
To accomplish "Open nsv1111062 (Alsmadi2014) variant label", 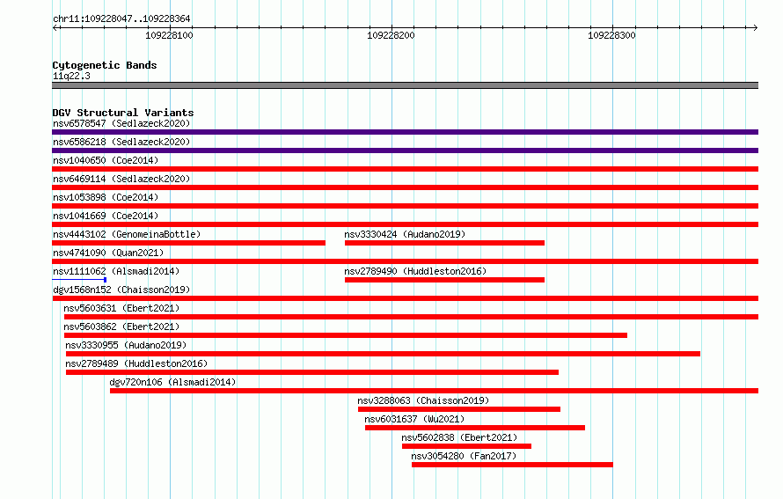I will point(116,271).
